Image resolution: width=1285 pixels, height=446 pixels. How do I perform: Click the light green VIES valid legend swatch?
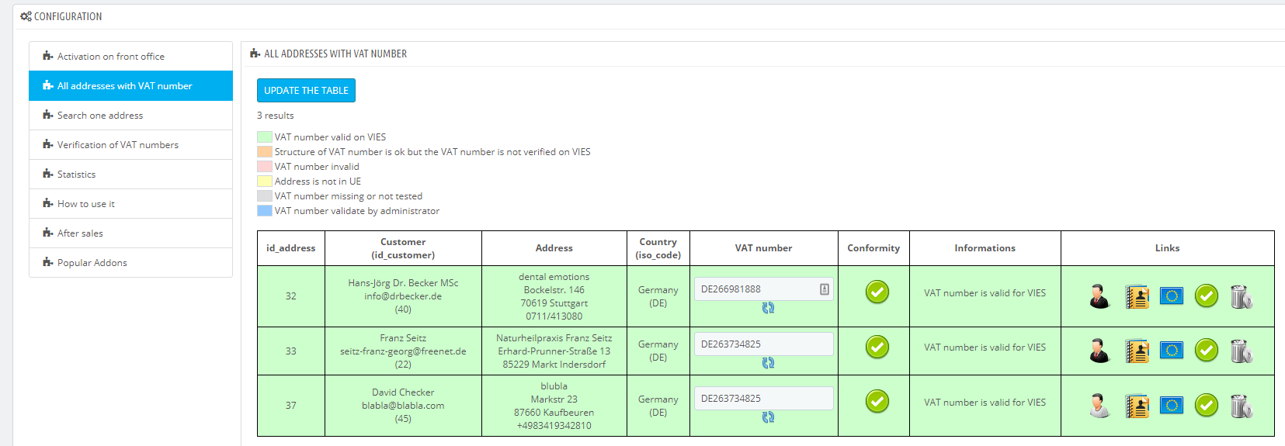[264, 137]
